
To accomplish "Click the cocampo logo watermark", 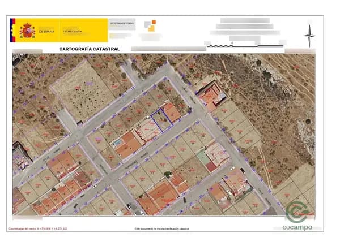I will (x=299, y=217).
